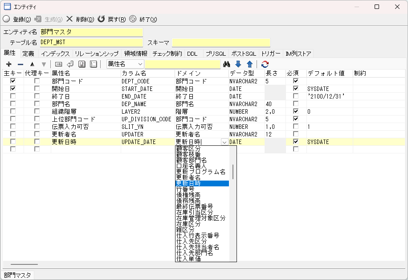Image resolution: width=408 pixels, height=280 pixels.
Task: Click the テーブル名 DEPT_MST field
Action: [92, 42]
